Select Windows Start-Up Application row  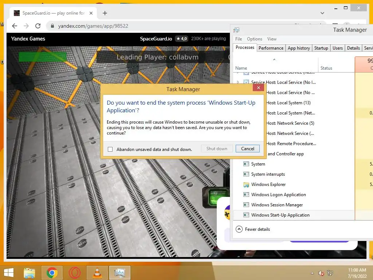tap(294, 215)
